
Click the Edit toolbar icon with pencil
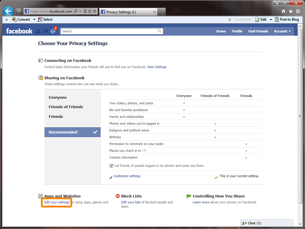[x=258, y=19]
